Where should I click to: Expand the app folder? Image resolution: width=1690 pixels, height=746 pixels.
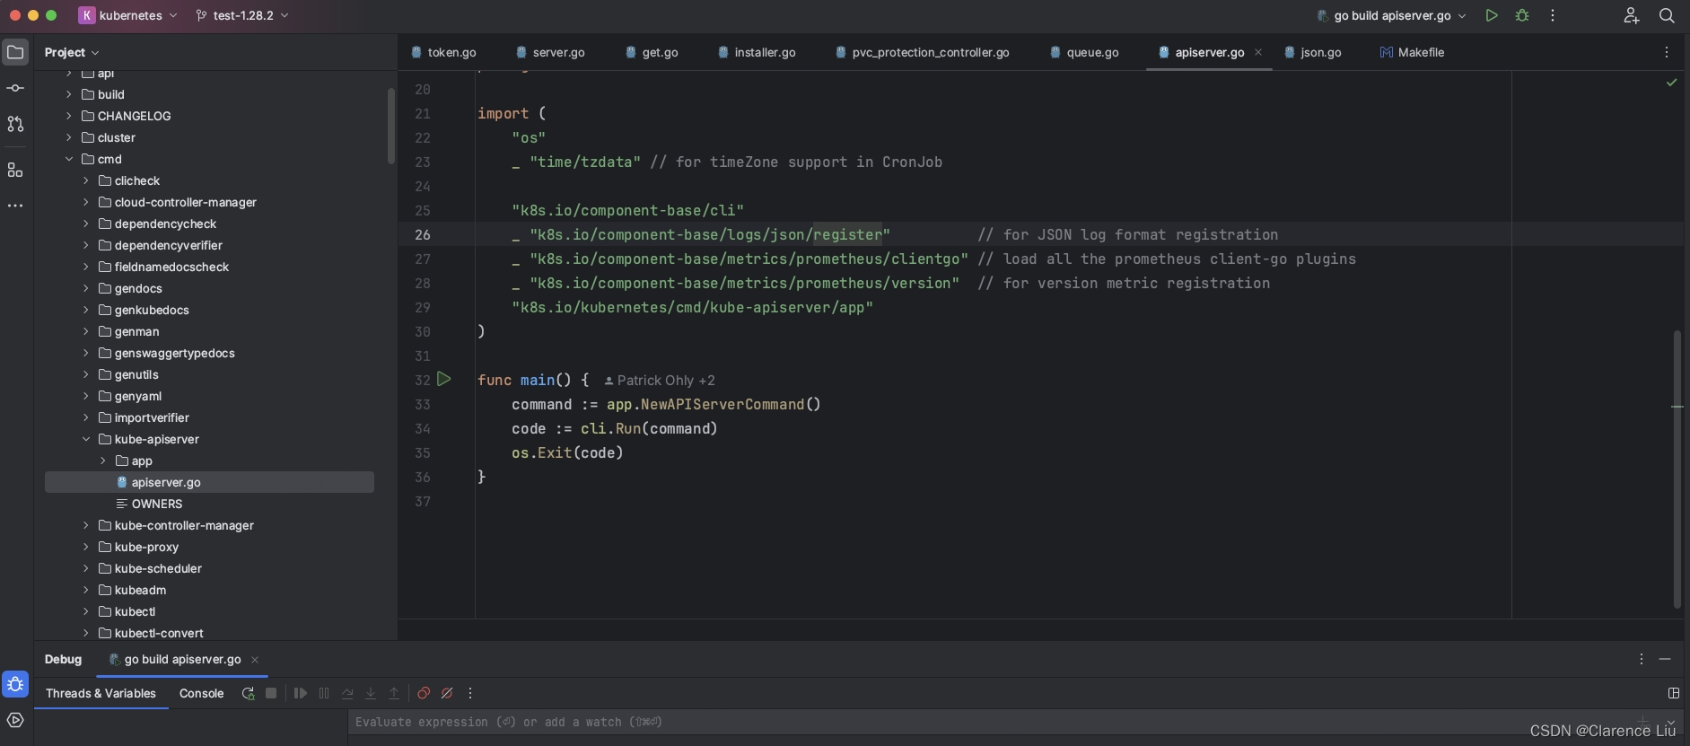103,461
